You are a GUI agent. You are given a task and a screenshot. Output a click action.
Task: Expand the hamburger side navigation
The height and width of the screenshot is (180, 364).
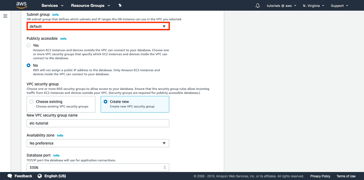point(5,16)
